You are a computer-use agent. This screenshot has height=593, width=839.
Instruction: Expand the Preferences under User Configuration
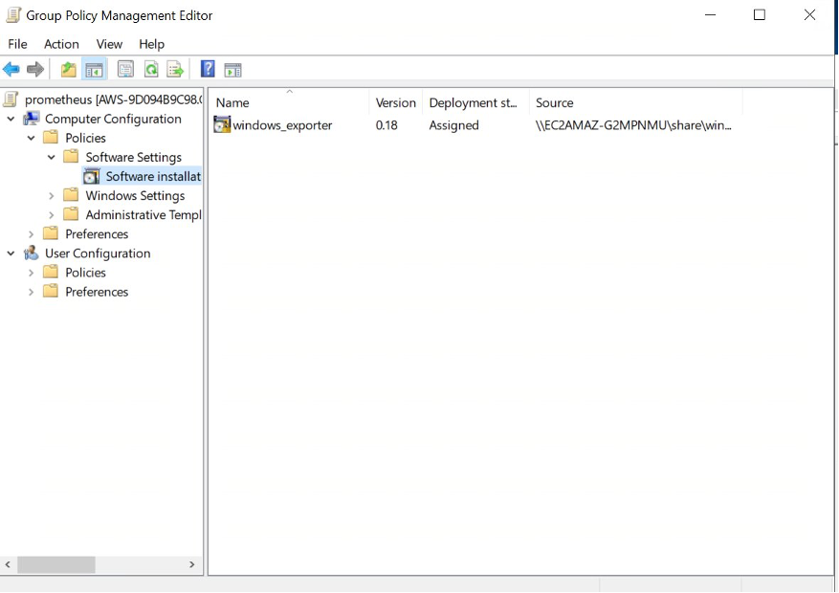(x=30, y=292)
